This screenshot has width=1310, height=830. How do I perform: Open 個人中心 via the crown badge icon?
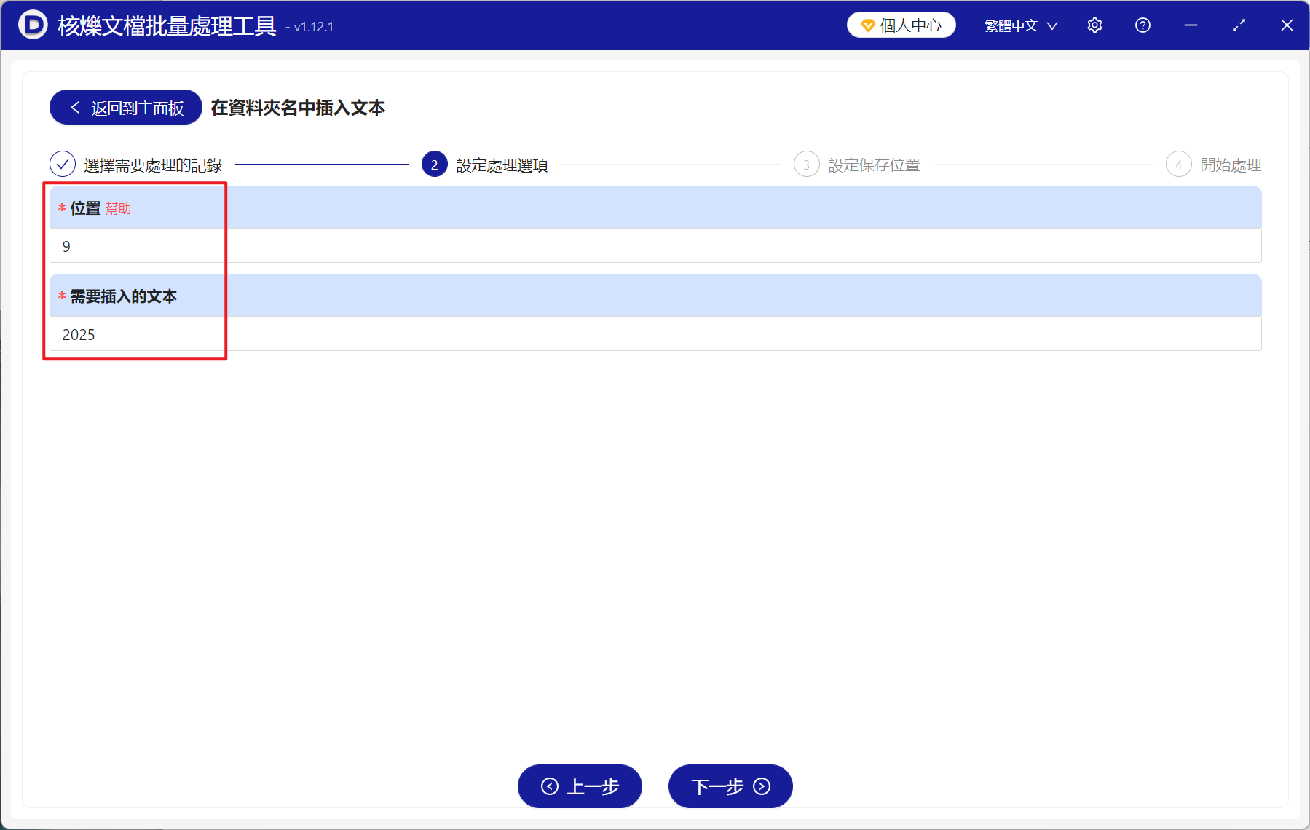coord(867,24)
